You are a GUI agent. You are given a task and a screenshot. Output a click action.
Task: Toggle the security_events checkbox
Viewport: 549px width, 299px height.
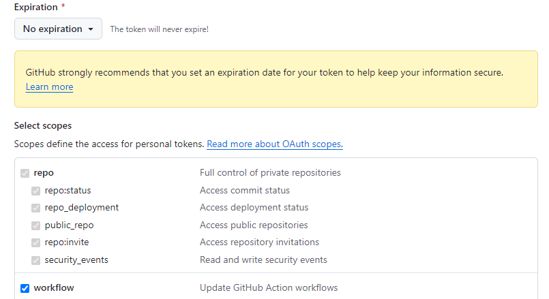tap(36, 260)
